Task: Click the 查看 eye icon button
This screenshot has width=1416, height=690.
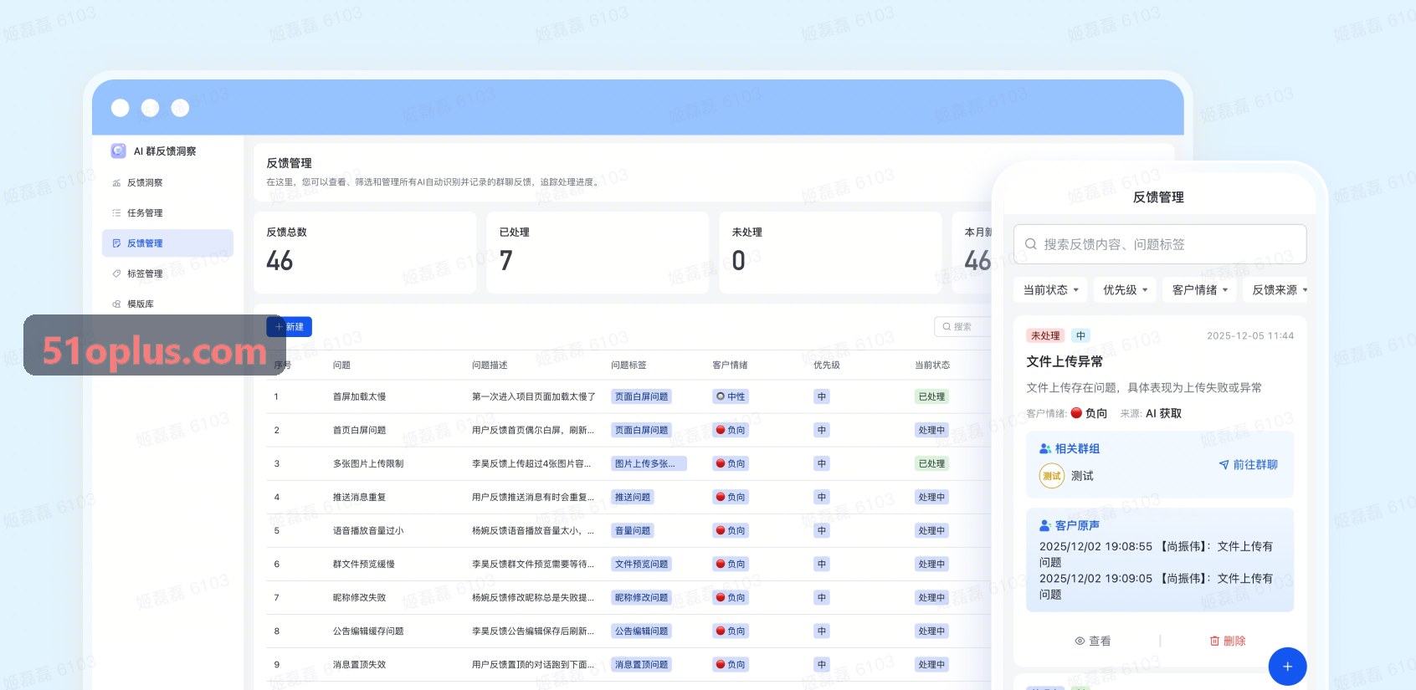Action: click(1092, 641)
